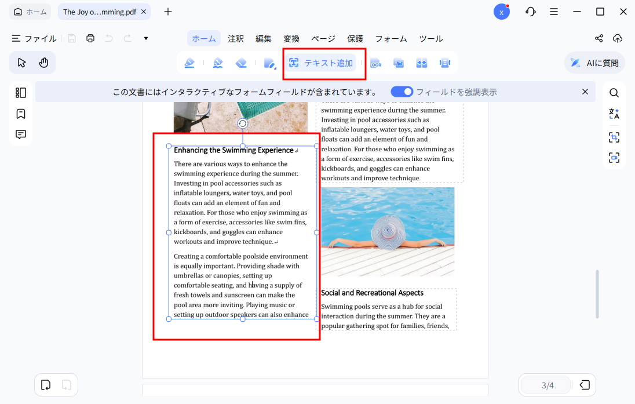Switch to the 注釈 tab

click(236, 38)
